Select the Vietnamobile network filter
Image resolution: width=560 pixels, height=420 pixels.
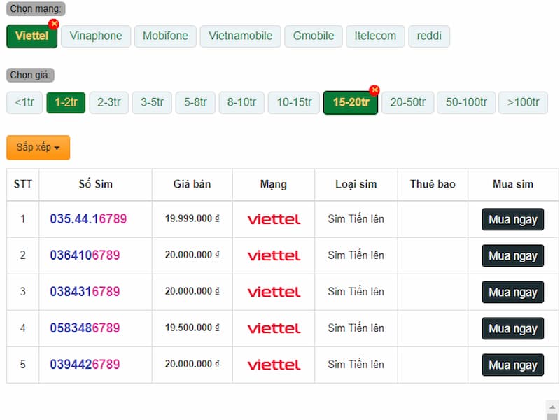tap(240, 36)
